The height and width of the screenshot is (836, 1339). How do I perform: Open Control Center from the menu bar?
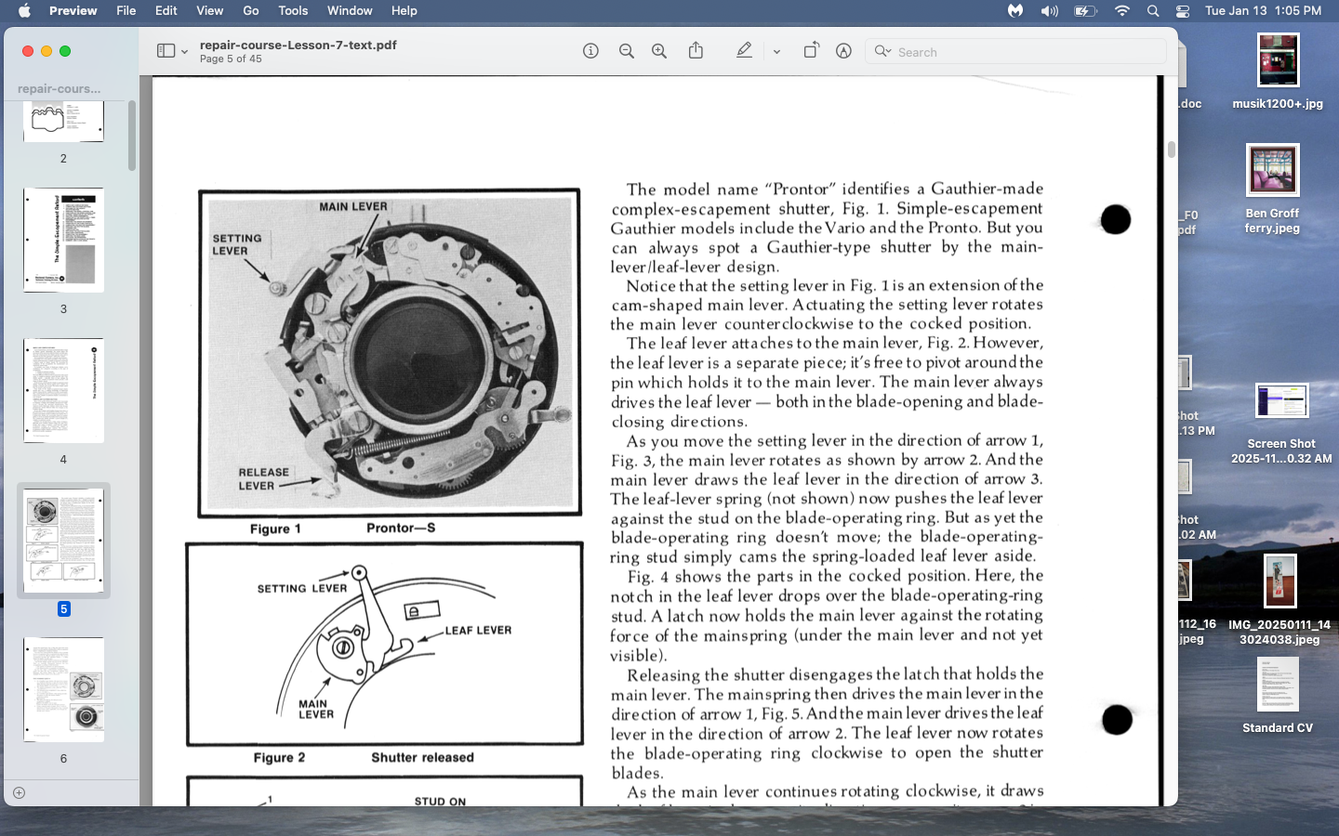point(1183,11)
